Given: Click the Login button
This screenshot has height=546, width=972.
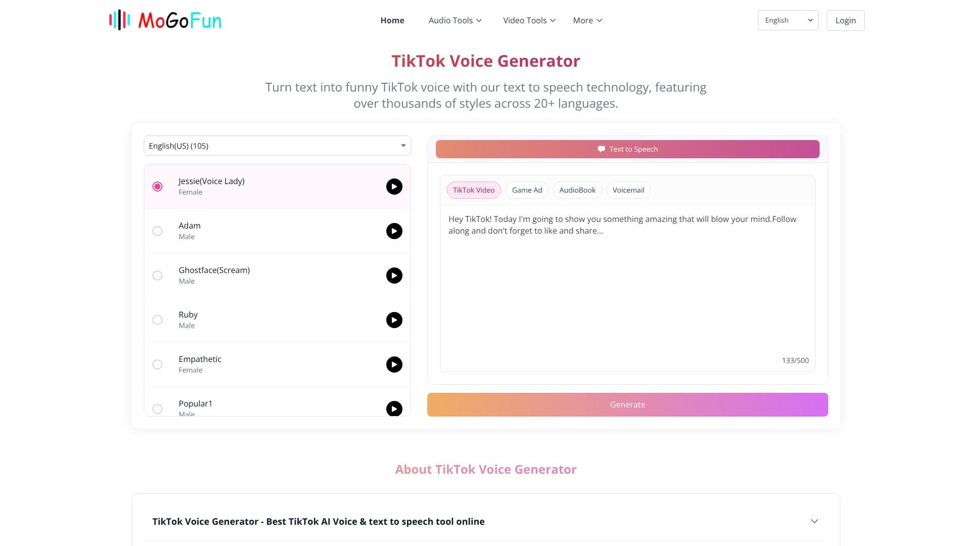Looking at the screenshot, I should click(x=845, y=20).
